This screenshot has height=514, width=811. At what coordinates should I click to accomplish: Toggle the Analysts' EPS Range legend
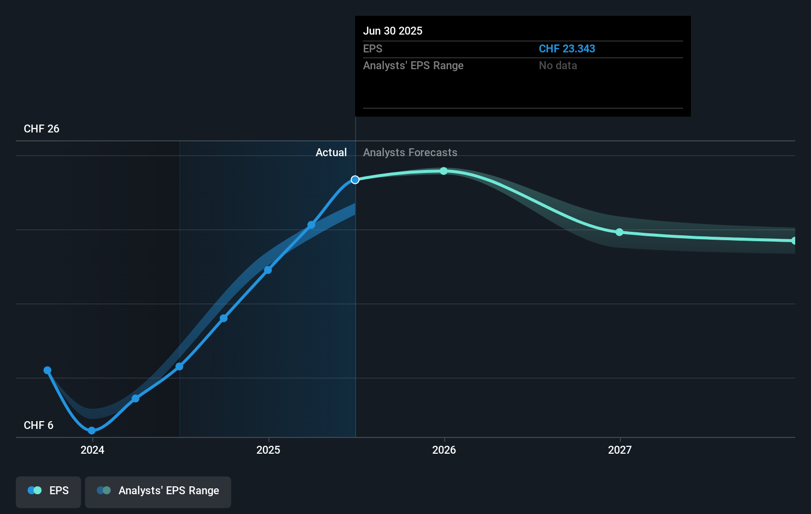tap(158, 491)
